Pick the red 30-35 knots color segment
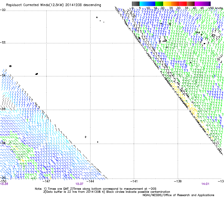224x197 pixels. (183, 4)
